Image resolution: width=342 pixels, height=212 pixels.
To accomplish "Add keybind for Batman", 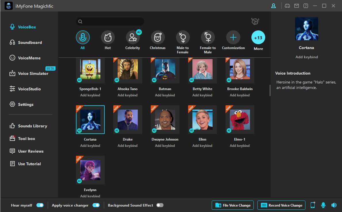I will click(165, 95).
